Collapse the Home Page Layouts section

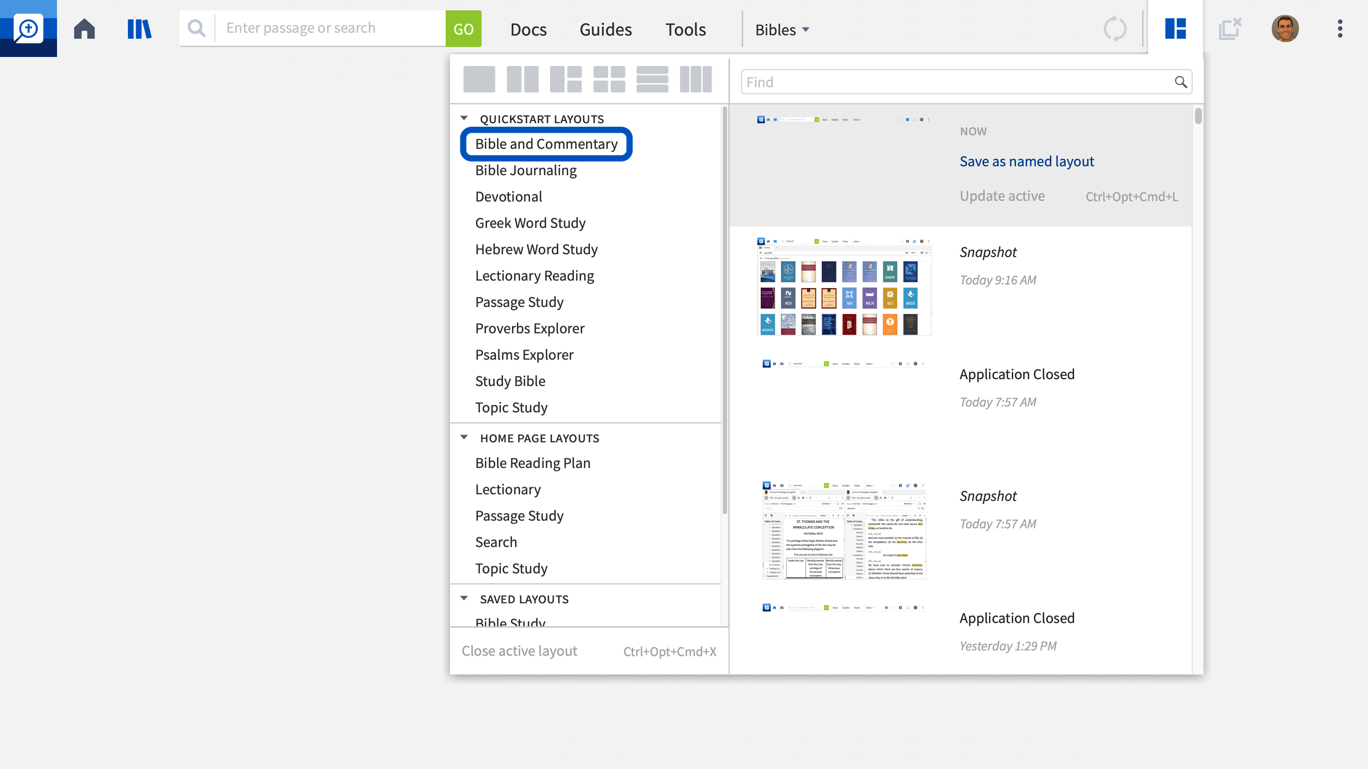464,438
